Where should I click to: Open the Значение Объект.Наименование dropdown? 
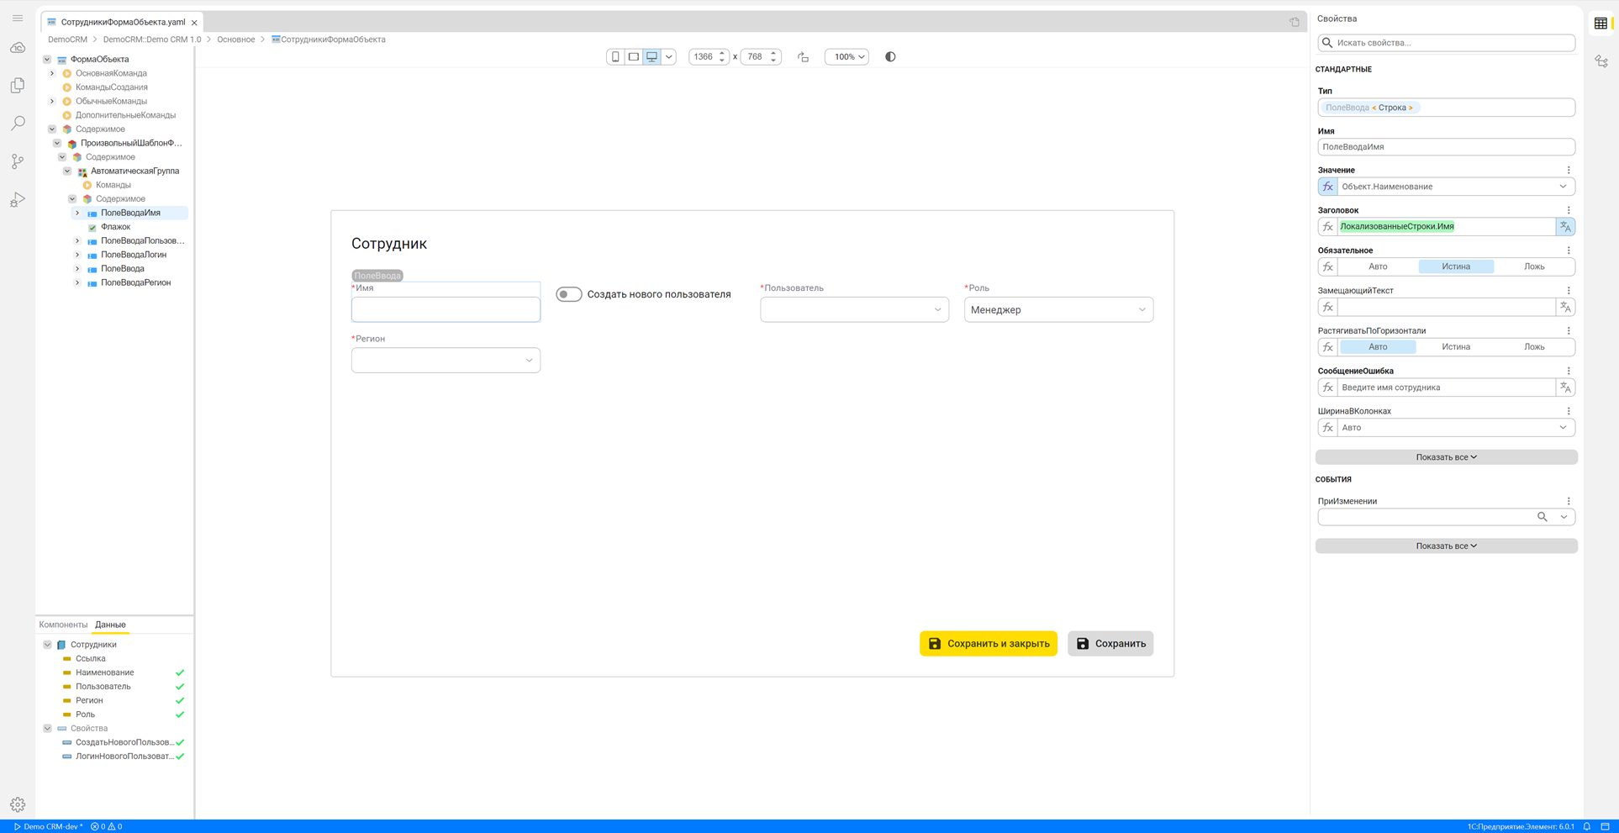tap(1456, 187)
